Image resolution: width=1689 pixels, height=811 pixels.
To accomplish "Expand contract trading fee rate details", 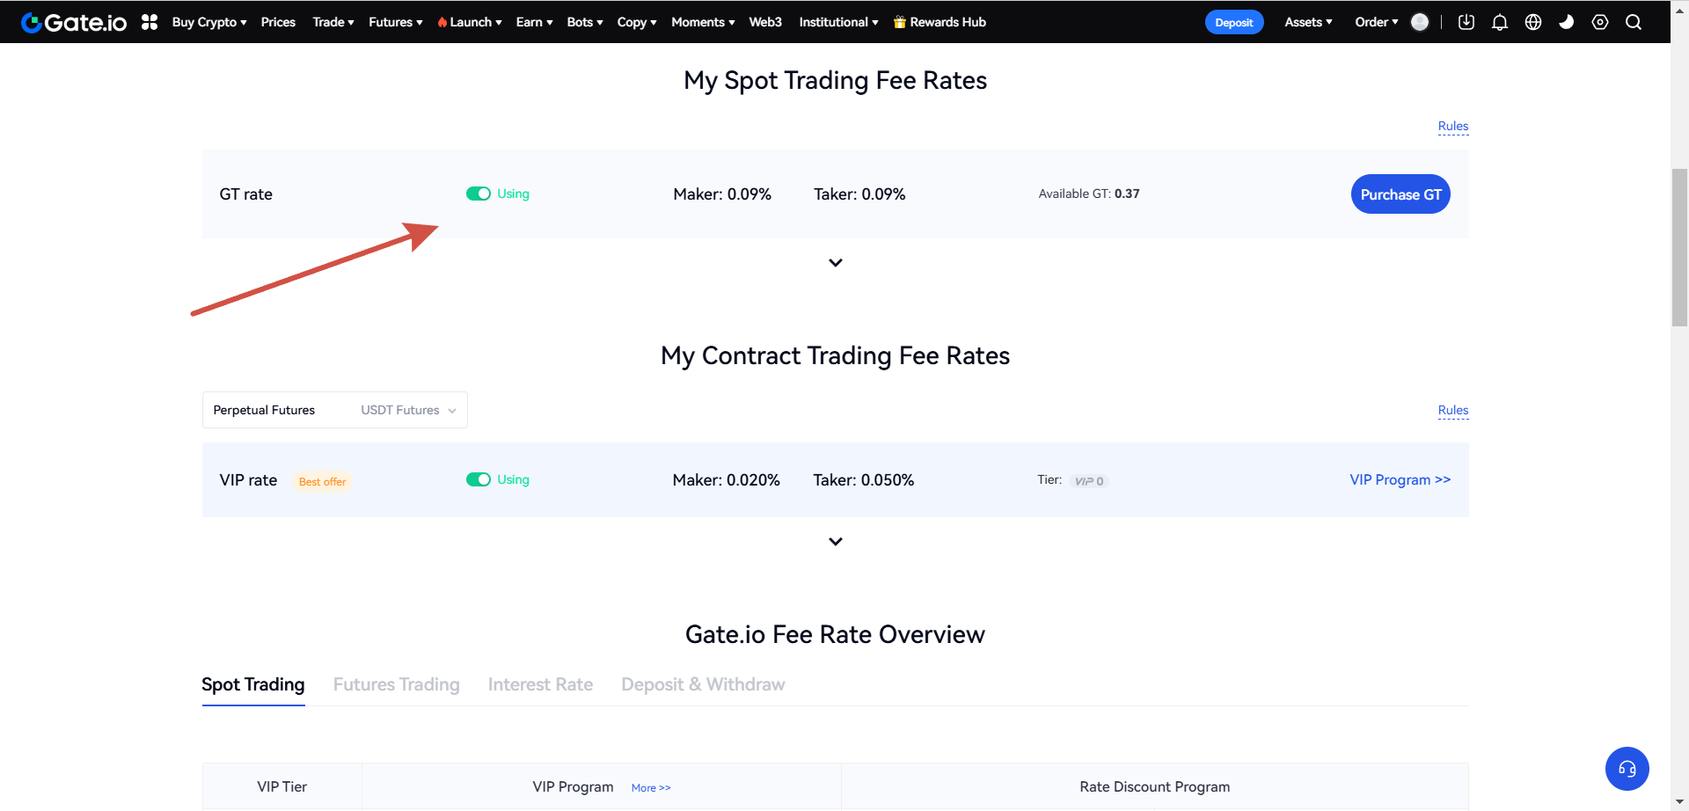I will [x=836, y=542].
